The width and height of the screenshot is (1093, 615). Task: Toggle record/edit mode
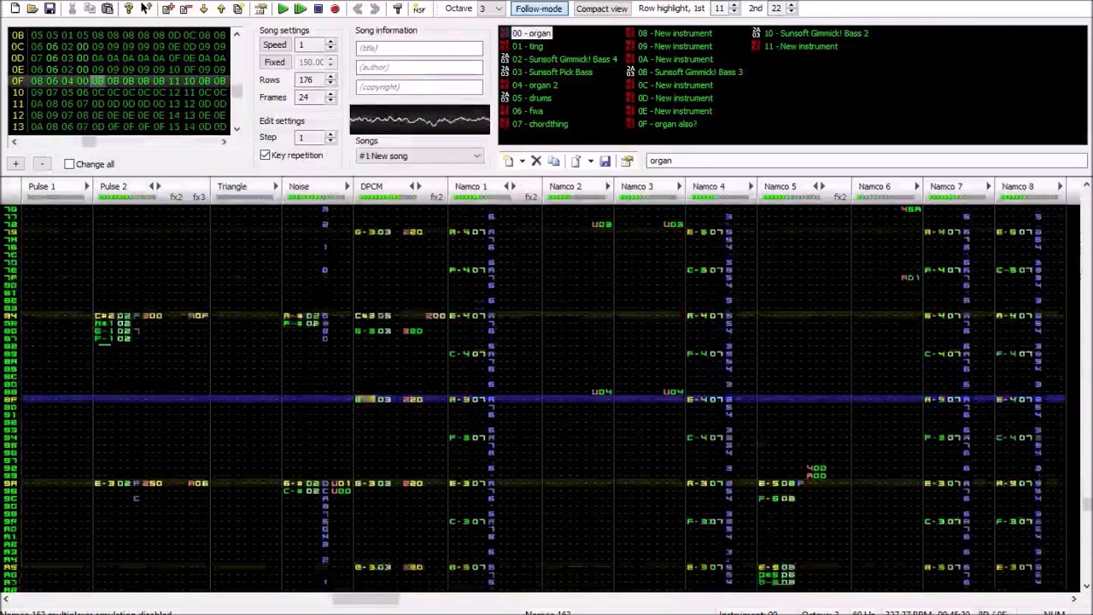tap(335, 9)
